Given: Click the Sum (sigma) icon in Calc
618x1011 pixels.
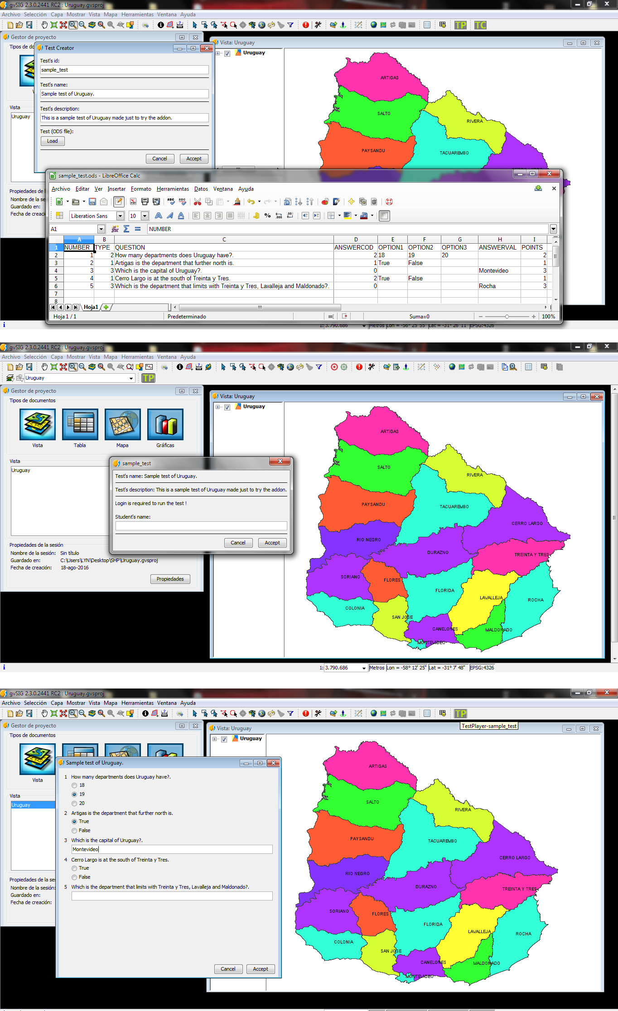Looking at the screenshot, I should point(126,229).
